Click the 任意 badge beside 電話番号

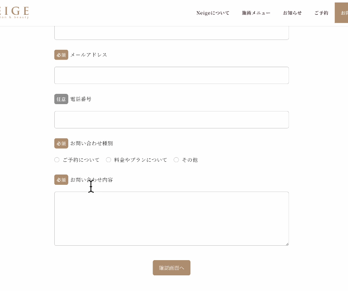(x=61, y=99)
